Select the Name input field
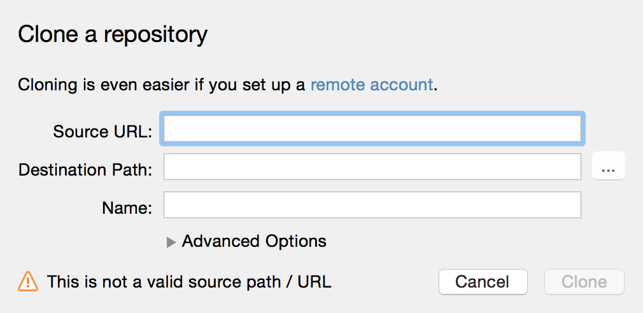This screenshot has height=313, width=643. point(372,205)
